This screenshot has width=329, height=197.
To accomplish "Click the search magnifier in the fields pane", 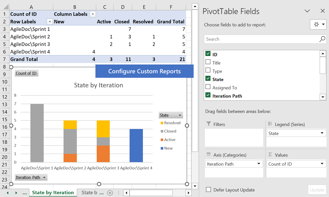I will [x=322, y=39].
